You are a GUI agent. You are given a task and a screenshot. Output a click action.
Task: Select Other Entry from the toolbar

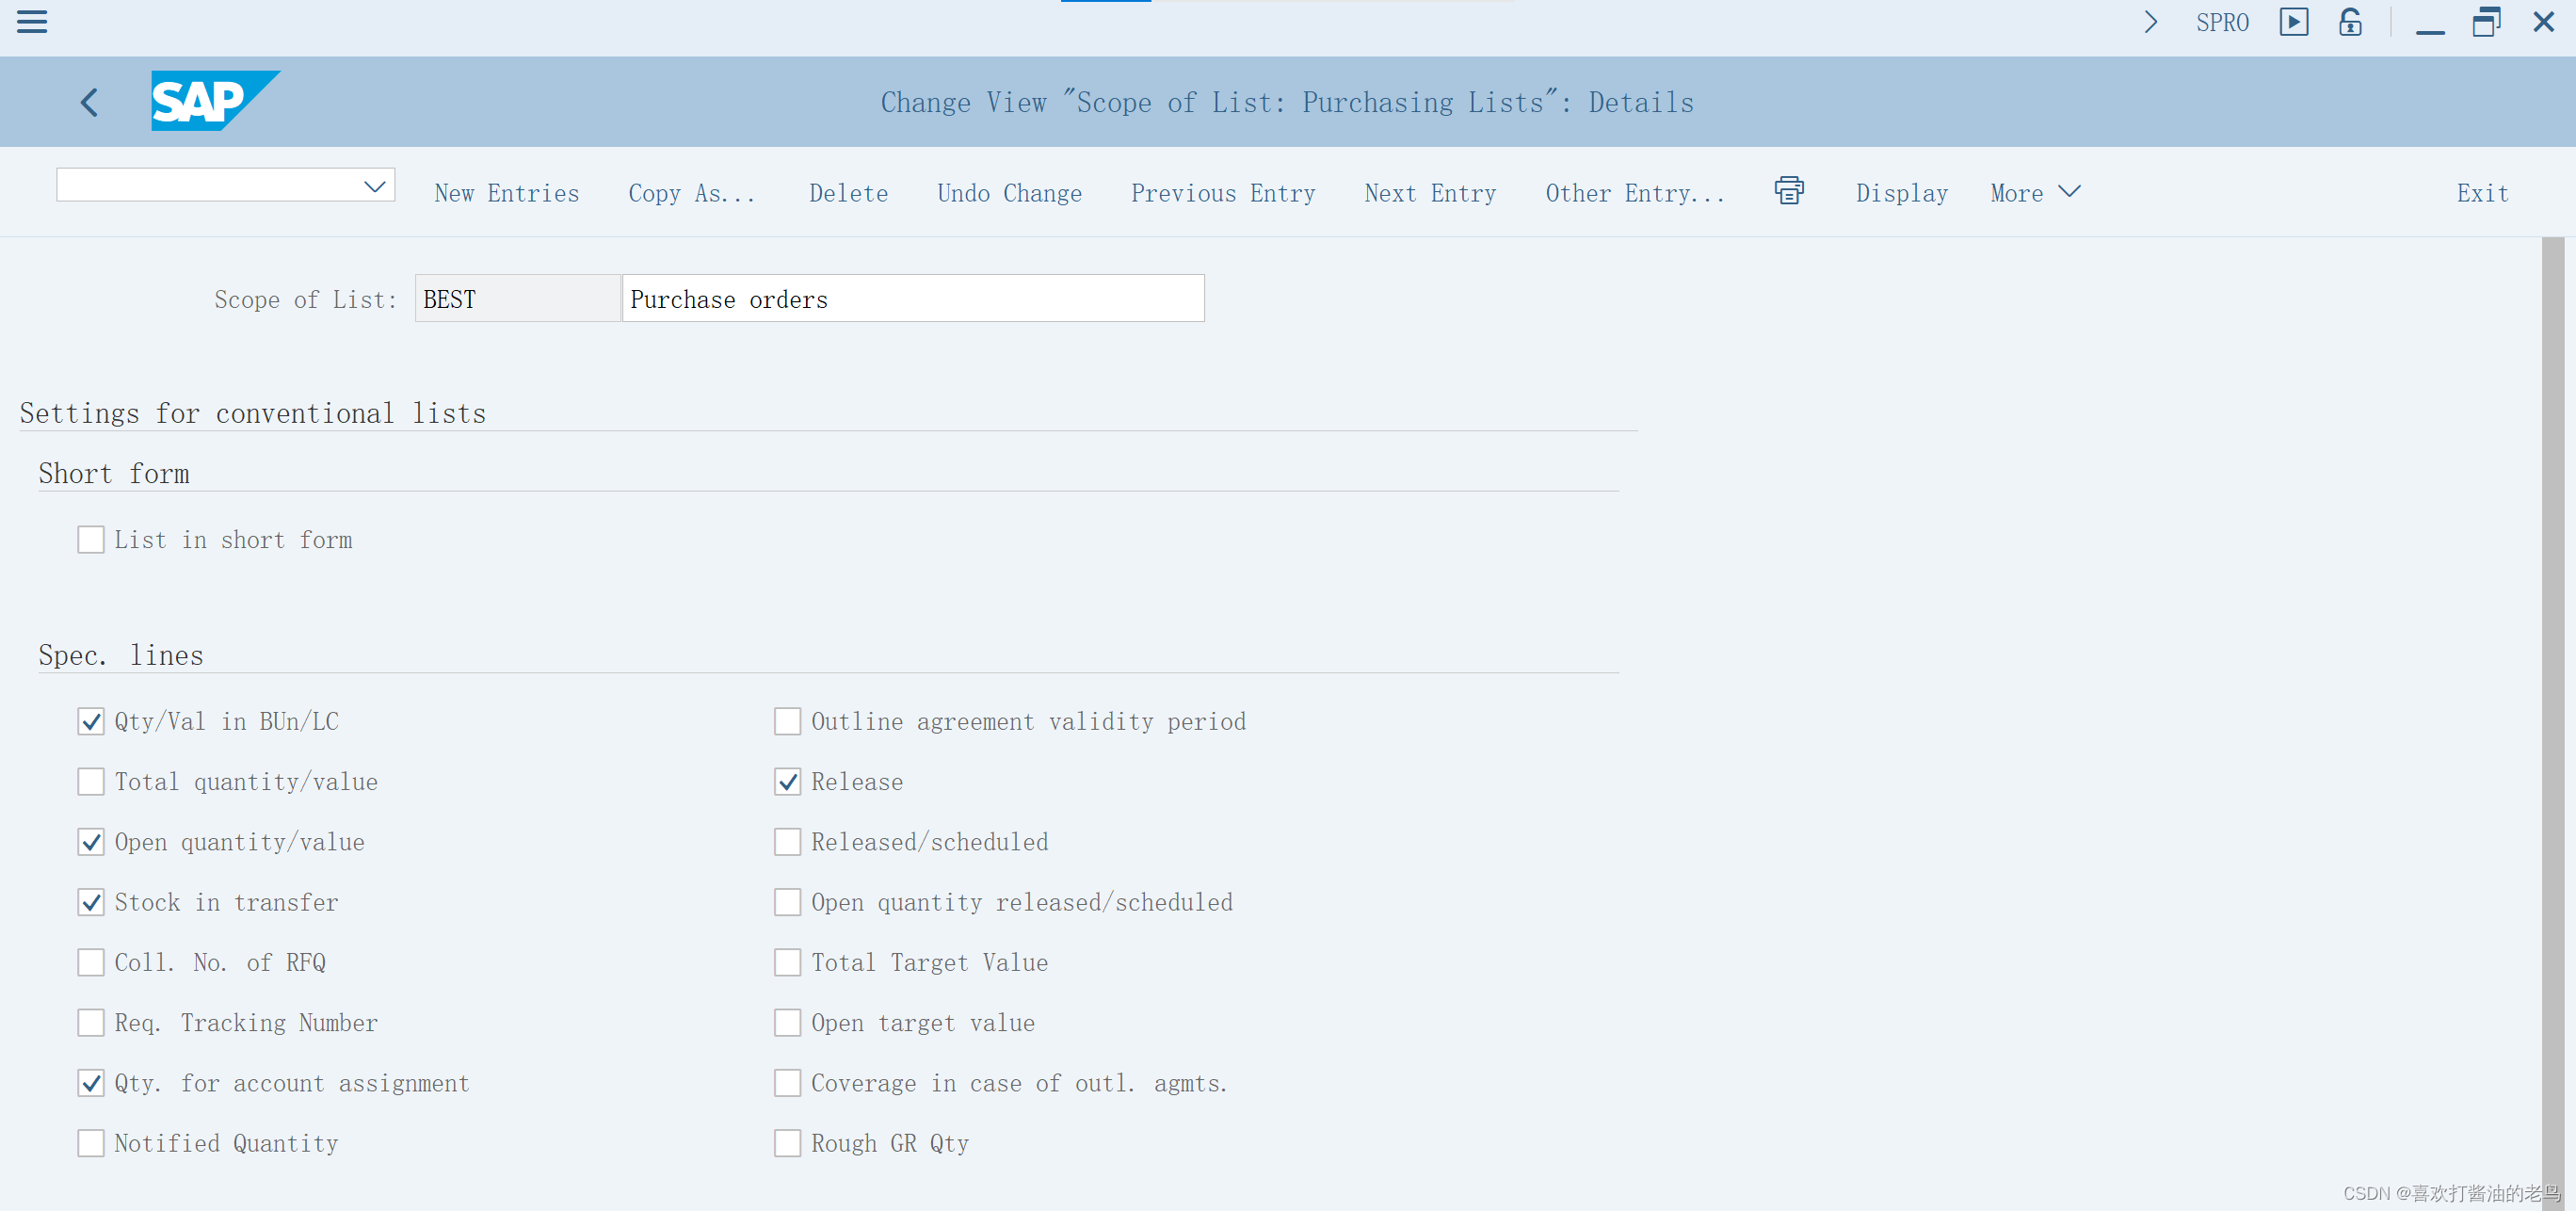pyautogui.click(x=1634, y=192)
